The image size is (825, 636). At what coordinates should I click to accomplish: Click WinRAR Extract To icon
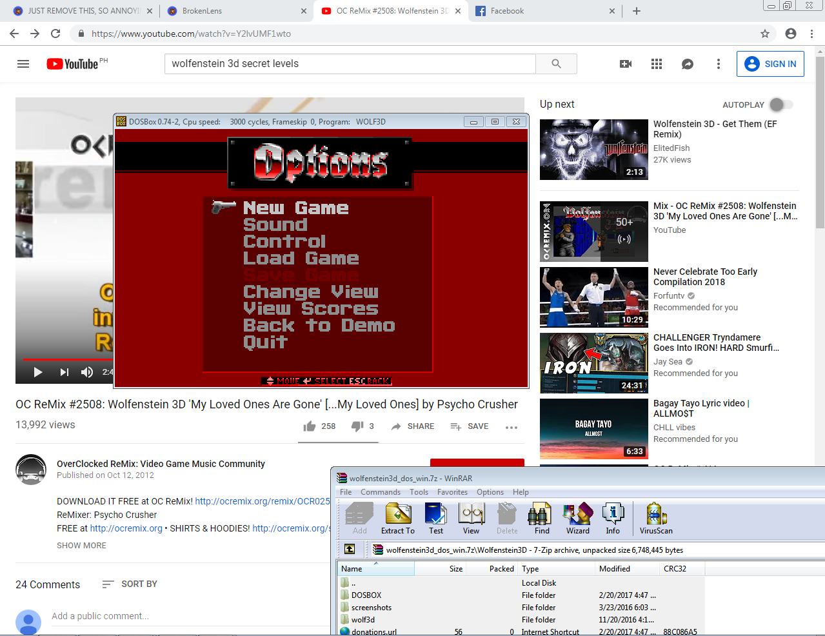pos(398,518)
